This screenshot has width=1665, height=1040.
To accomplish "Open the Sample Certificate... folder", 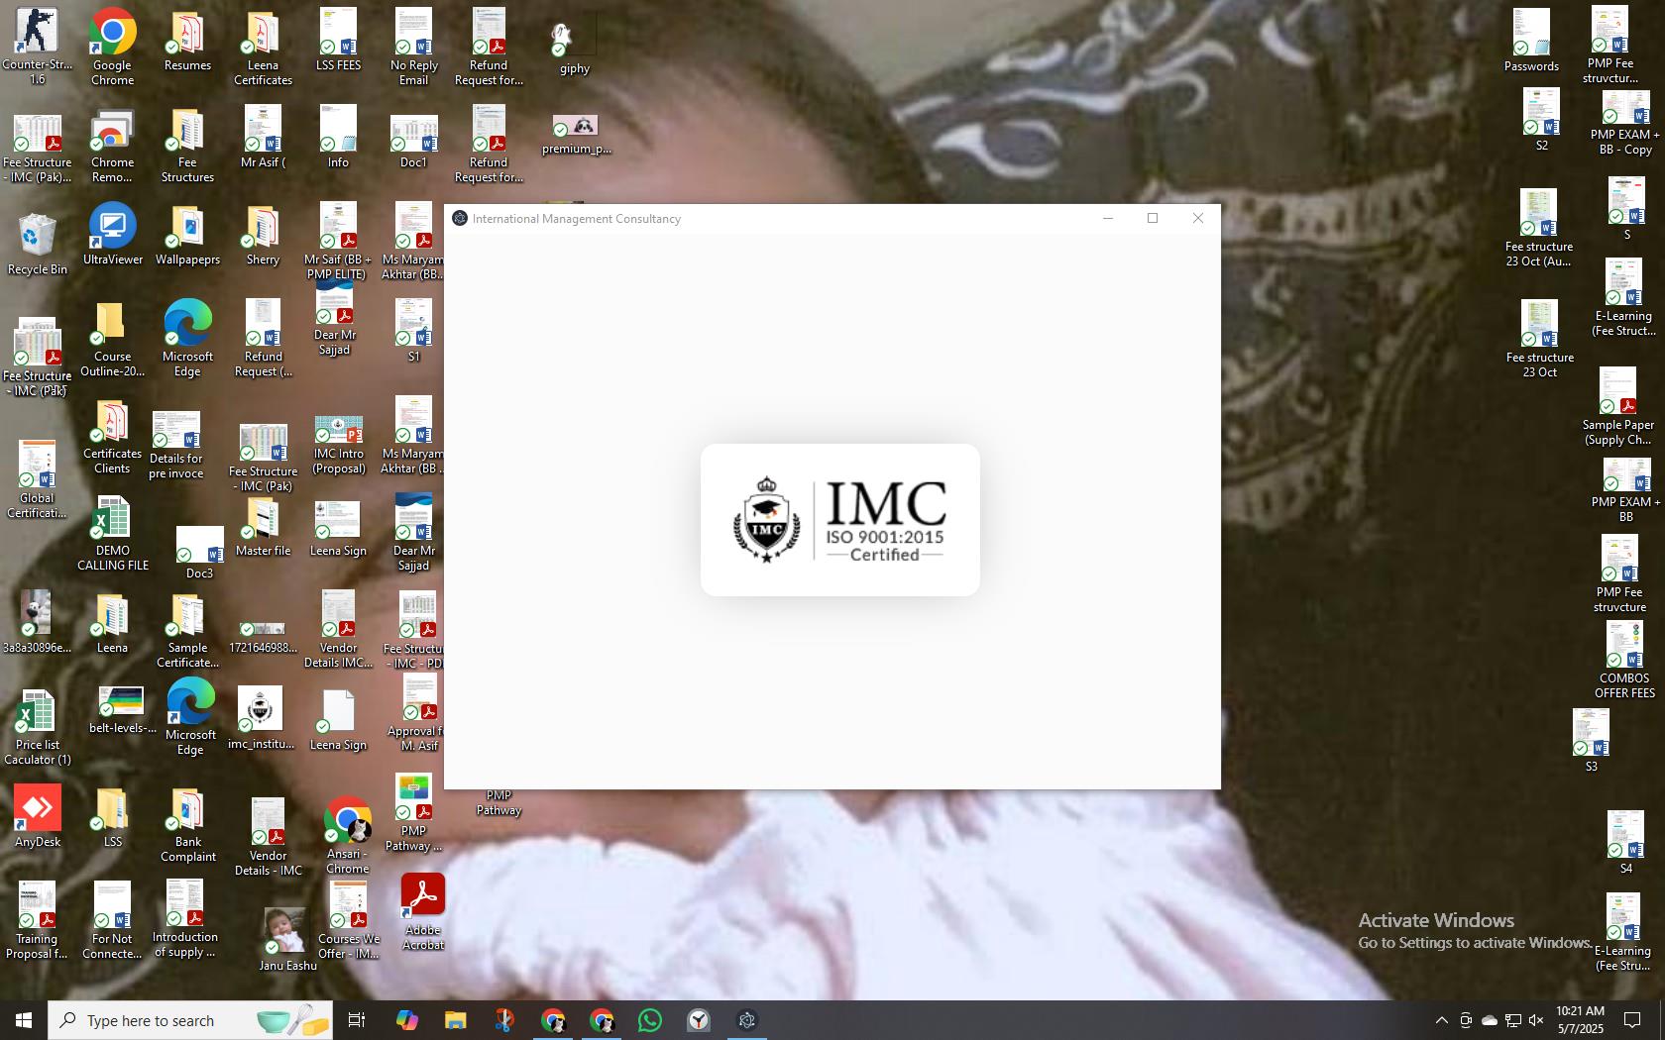I will coord(187,630).
